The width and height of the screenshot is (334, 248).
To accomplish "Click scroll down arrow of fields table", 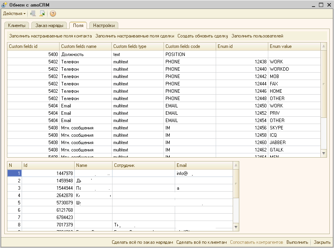I will (324, 153).
